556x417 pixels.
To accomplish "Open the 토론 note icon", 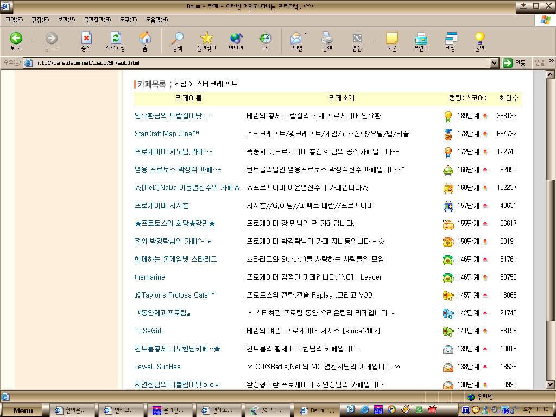I will tap(391, 41).
